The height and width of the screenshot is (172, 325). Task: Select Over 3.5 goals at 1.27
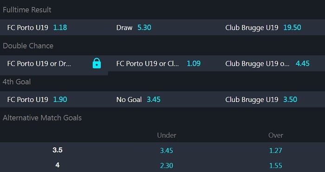[276, 150]
